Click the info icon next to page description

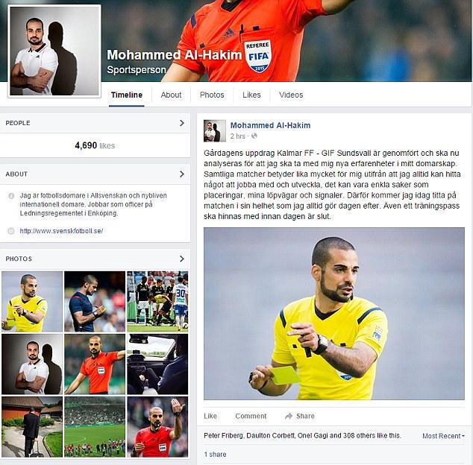(11, 196)
